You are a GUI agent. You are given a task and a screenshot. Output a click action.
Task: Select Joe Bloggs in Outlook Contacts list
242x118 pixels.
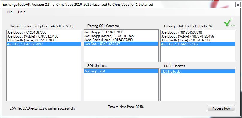[x=44, y=32]
